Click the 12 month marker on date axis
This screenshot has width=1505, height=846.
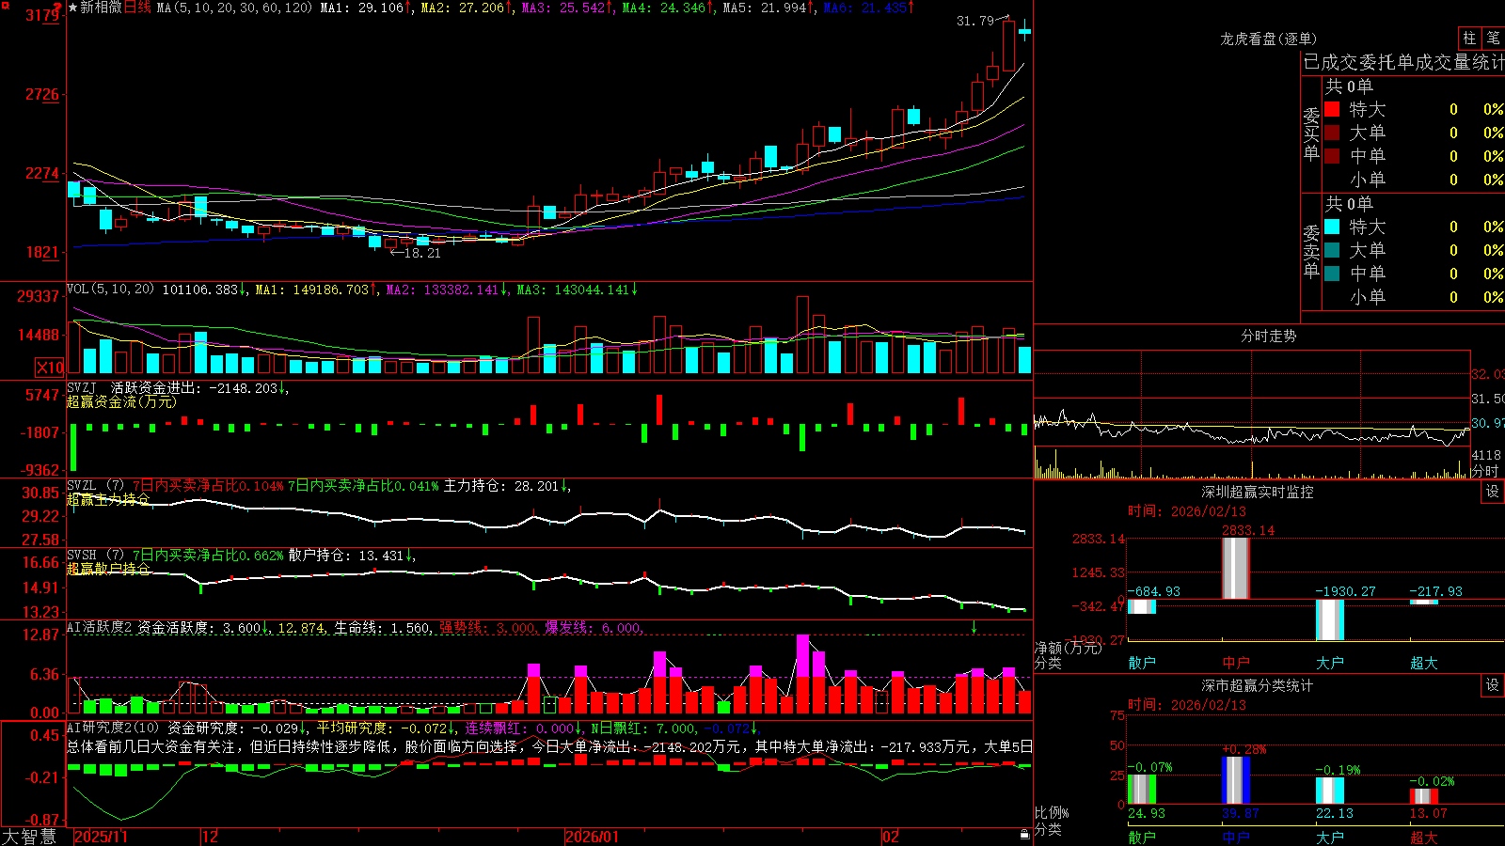pos(211,837)
